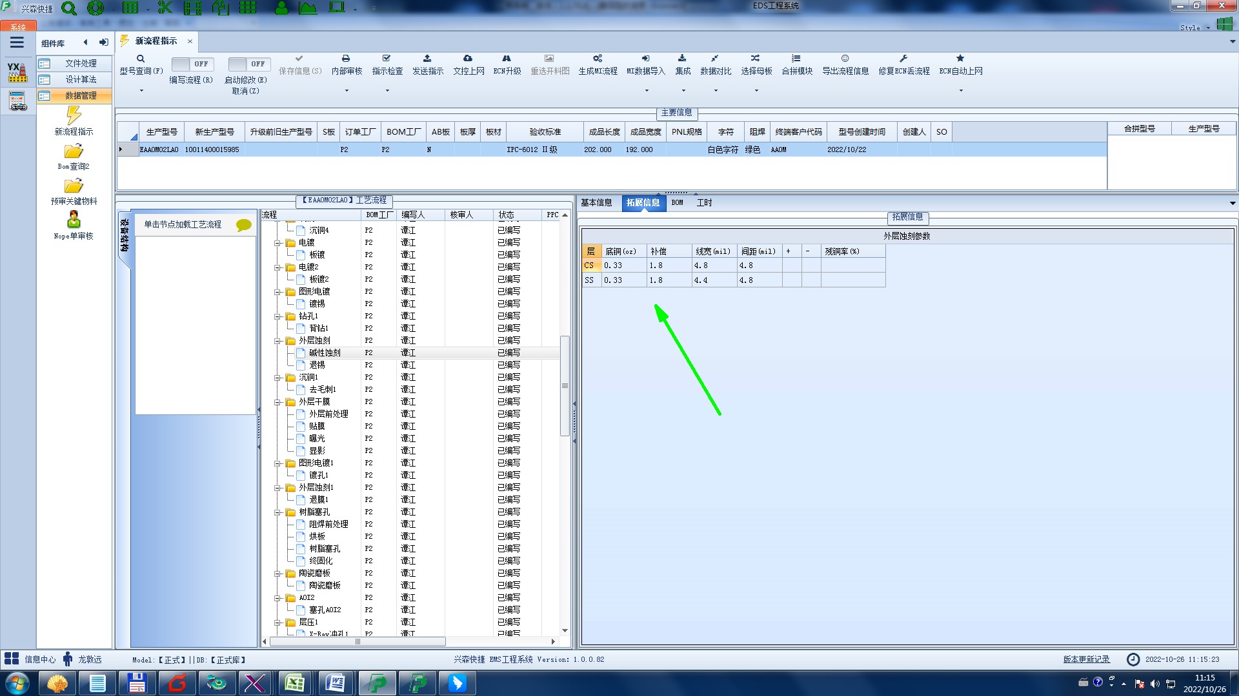This screenshot has height=696, width=1239.
Task: Switch to the 基本信息 tab
Action: point(596,203)
